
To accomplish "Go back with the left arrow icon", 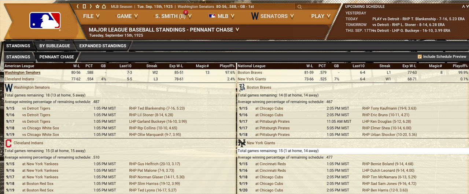I will pyautogui.click(x=78, y=7).
